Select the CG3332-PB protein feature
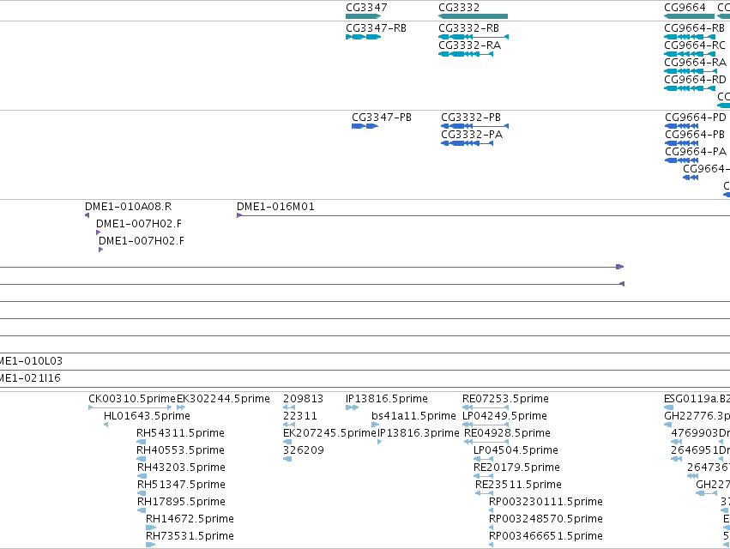 475,126
